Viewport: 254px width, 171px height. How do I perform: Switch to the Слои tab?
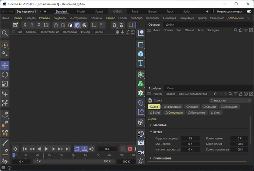(170, 88)
